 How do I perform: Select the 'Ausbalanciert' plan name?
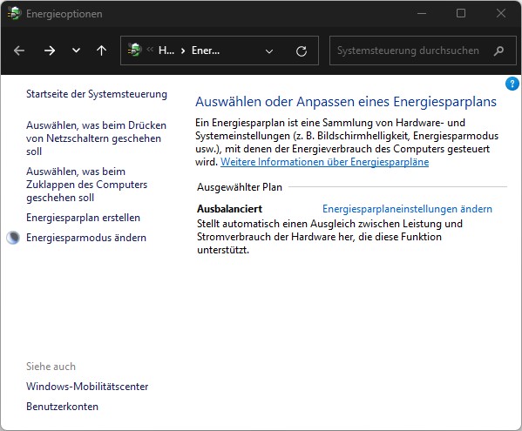tap(229, 209)
